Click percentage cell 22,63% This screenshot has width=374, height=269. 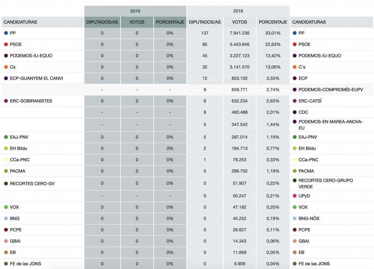pyautogui.click(x=273, y=44)
